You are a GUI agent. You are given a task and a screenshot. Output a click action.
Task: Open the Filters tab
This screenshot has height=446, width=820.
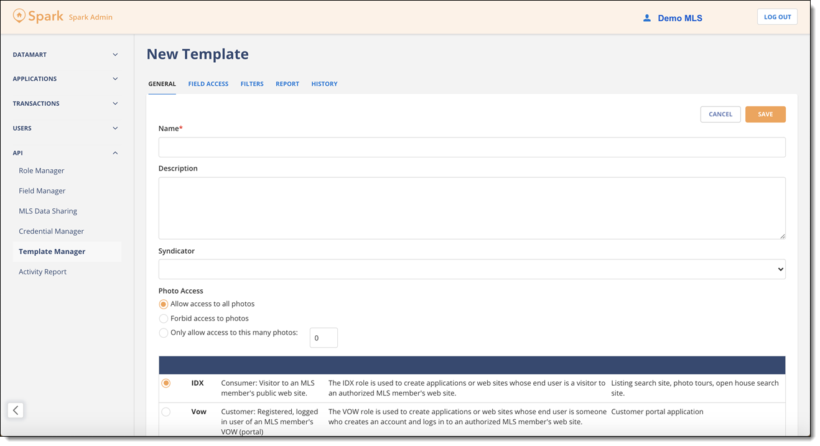(252, 84)
